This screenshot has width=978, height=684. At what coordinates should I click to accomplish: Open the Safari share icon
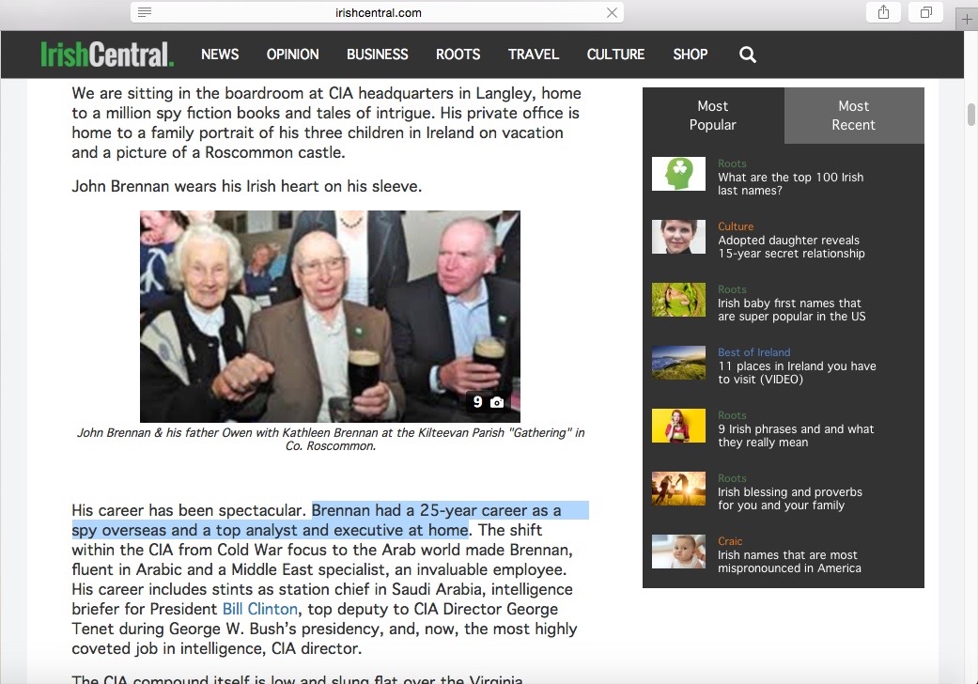coord(883,12)
